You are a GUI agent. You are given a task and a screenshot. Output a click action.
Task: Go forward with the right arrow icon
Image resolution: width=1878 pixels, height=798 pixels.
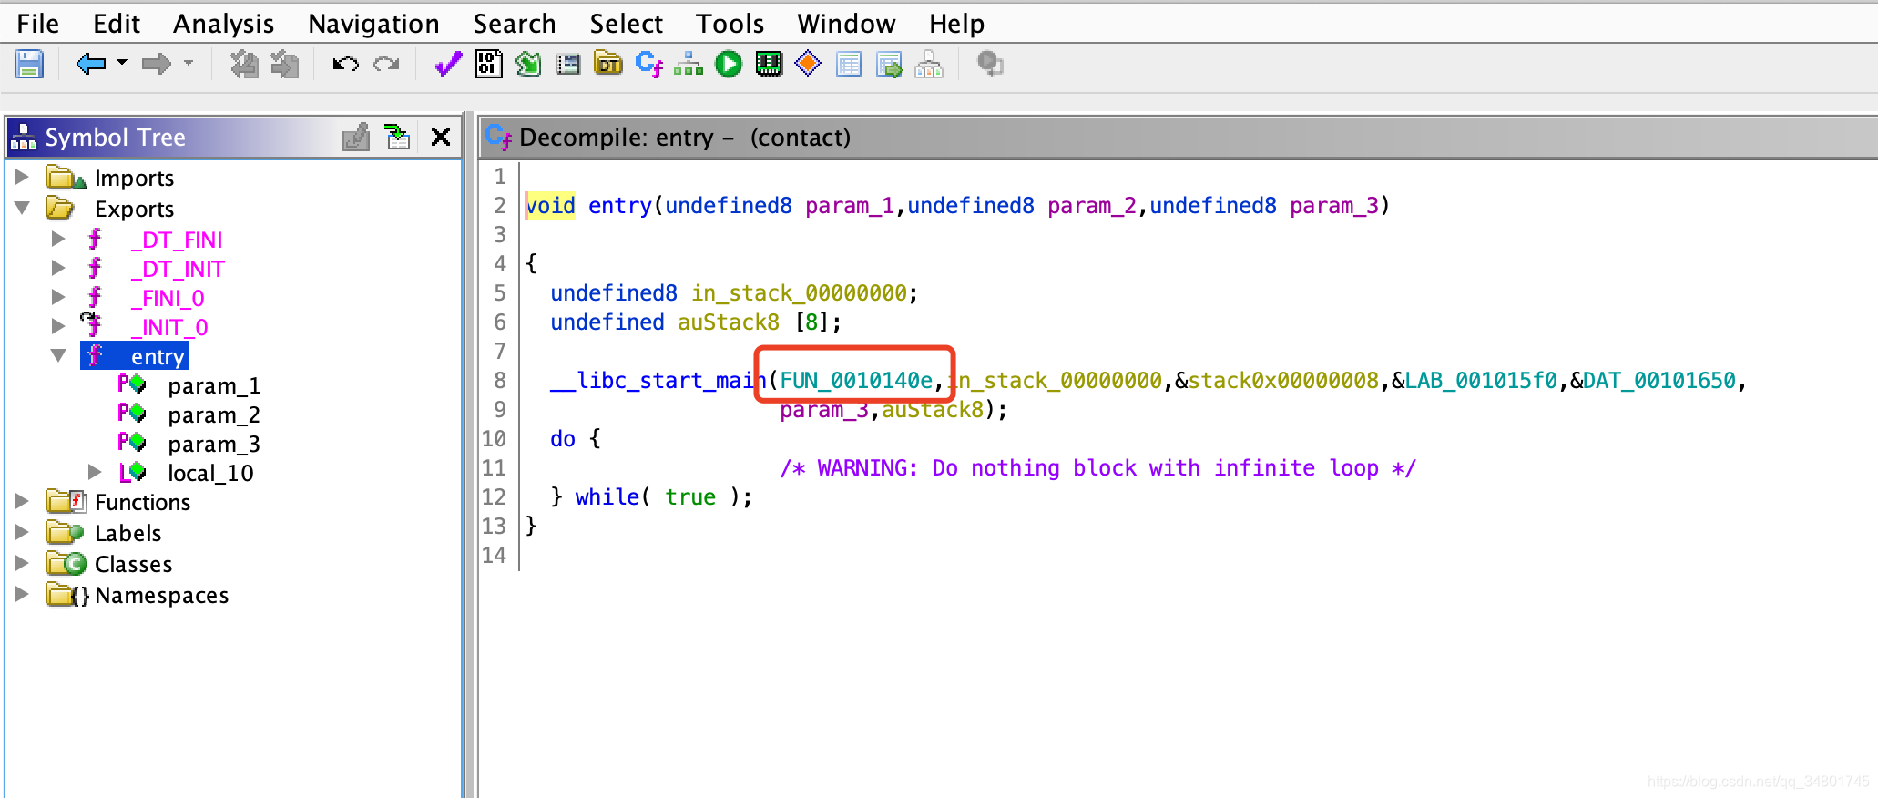(x=157, y=64)
